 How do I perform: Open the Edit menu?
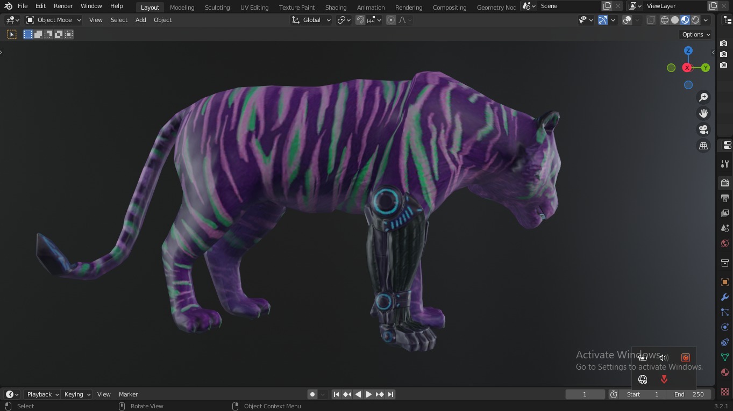[x=40, y=6]
